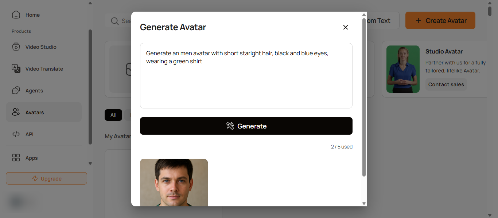Click the Upgrade button
The image size is (498, 218).
[46, 179]
